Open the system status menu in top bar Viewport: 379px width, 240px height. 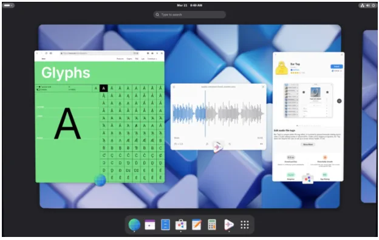pyautogui.click(x=367, y=5)
